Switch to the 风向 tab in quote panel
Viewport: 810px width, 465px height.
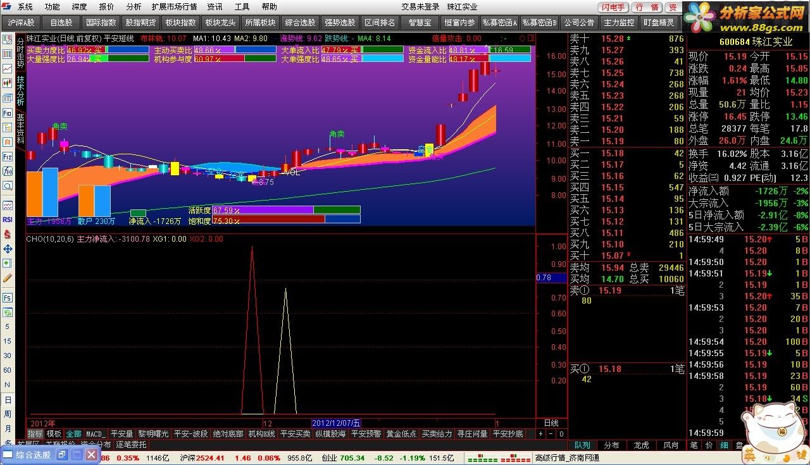click(x=671, y=445)
